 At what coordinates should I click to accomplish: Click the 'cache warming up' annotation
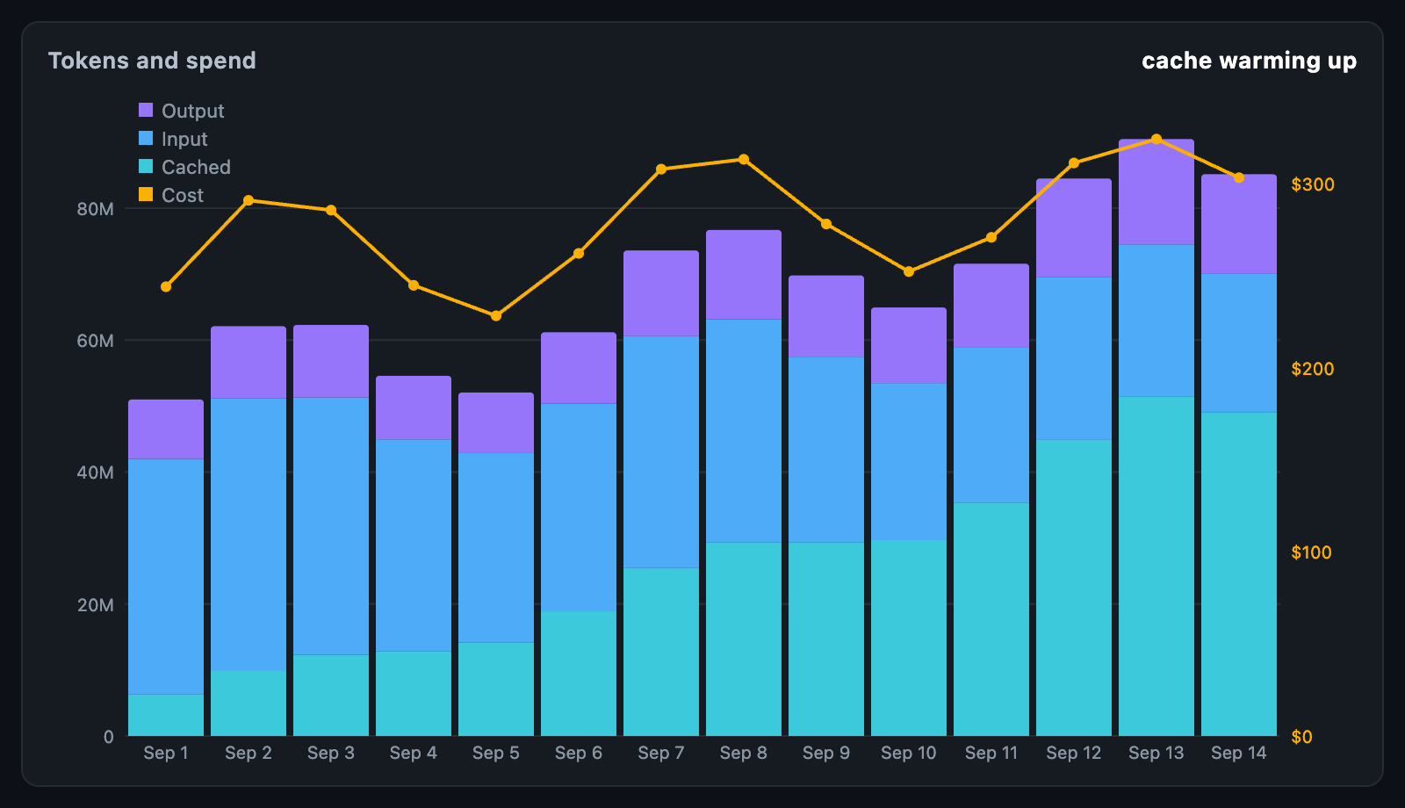point(1249,61)
